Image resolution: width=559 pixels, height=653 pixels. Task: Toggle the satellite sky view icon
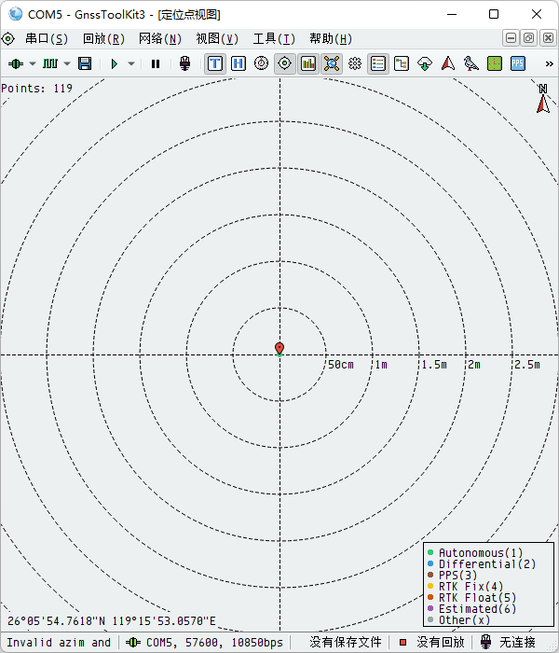332,63
